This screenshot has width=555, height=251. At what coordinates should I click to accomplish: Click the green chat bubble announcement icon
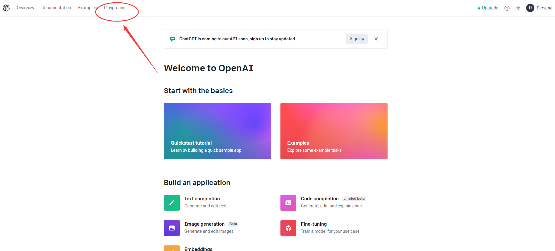pos(172,39)
